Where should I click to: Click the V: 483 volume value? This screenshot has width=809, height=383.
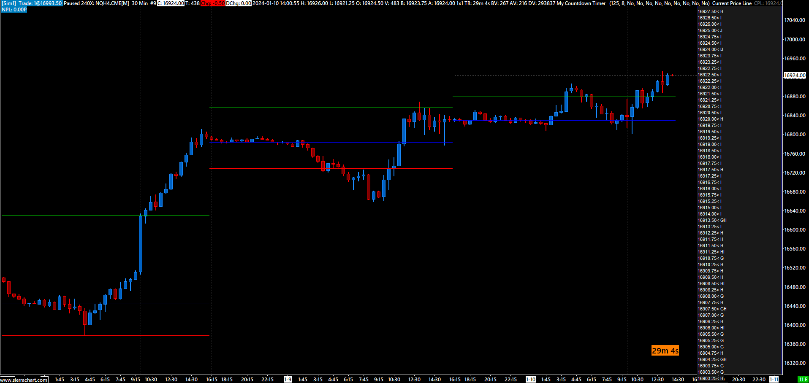click(x=392, y=3)
